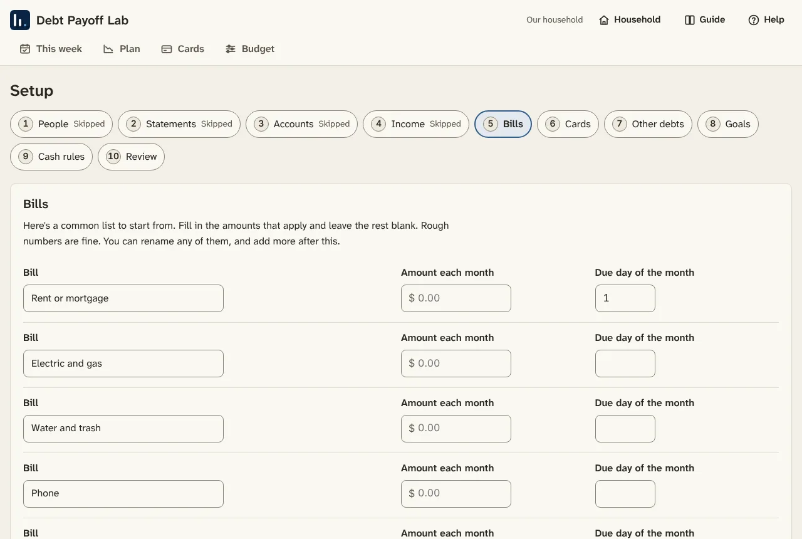The height and width of the screenshot is (539, 802).
Task: Edit the Rent or mortgage bill name field
Action: (x=123, y=298)
